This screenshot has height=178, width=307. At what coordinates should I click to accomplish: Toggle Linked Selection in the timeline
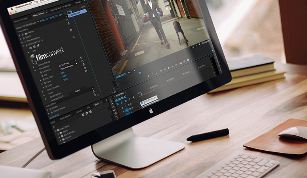[126, 101]
